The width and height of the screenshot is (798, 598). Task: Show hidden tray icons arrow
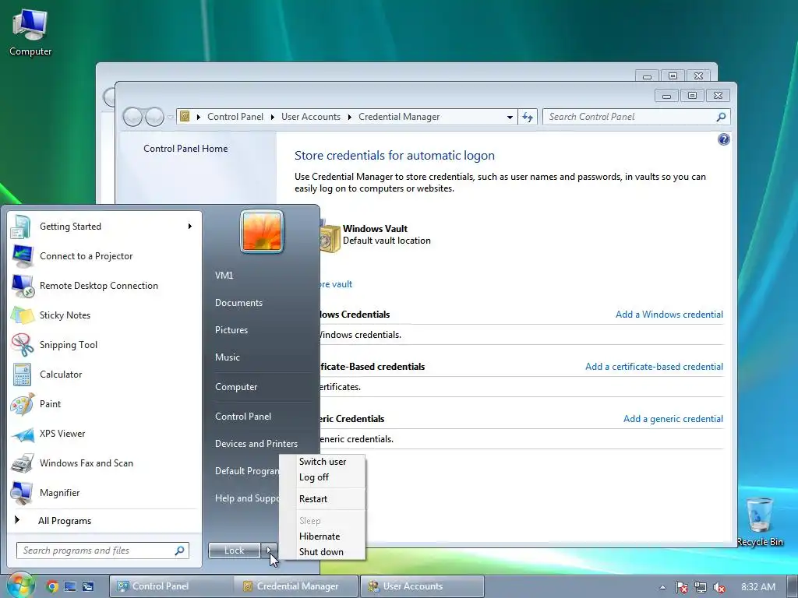[x=662, y=587]
